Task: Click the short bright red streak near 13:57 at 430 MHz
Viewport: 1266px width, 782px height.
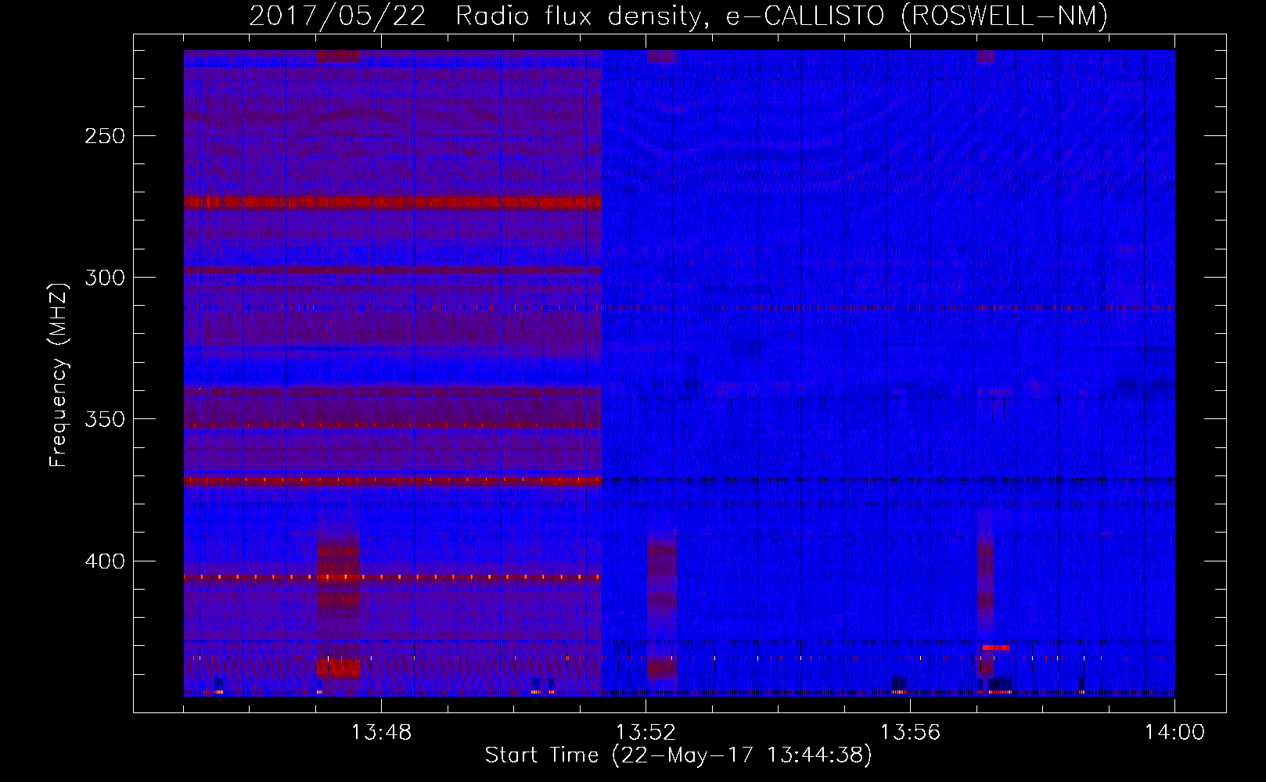Action: click(x=995, y=647)
